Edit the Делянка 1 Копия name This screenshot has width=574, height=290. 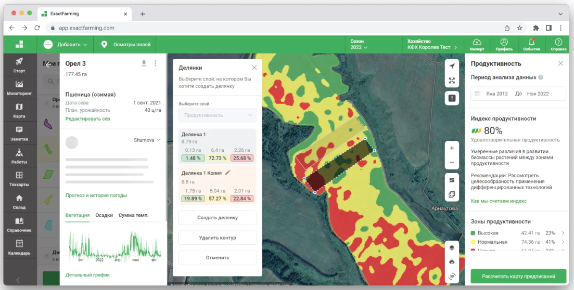tap(227, 173)
